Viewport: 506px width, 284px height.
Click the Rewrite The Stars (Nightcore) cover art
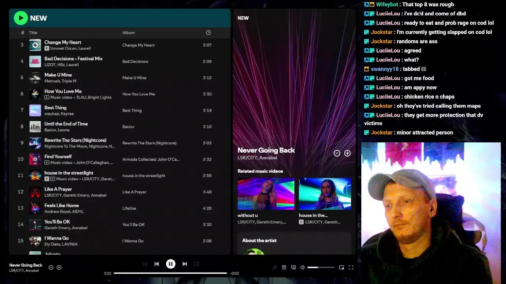click(x=35, y=143)
